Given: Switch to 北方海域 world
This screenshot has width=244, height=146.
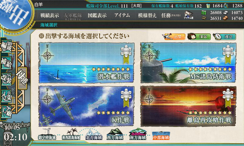Looking at the screenshot, I should 94,134.
